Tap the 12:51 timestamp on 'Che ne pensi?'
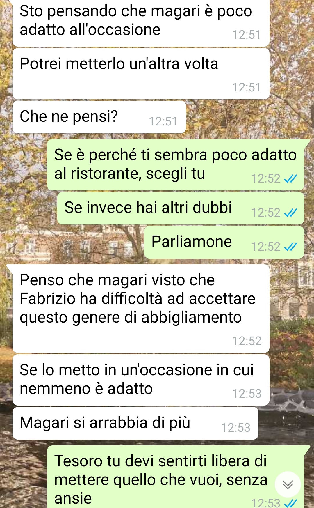The height and width of the screenshot is (508, 314). point(163,122)
